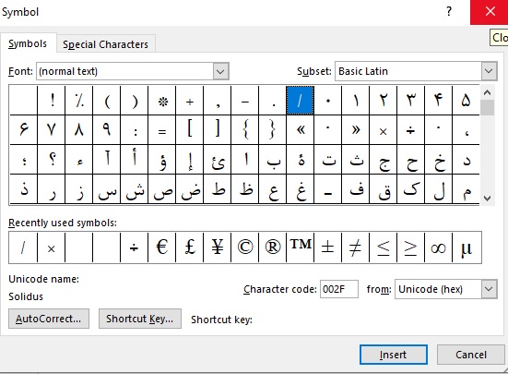Select the less-than-or-equal ≤ recent symbol
508x374 pixels.
click(383, 247)
